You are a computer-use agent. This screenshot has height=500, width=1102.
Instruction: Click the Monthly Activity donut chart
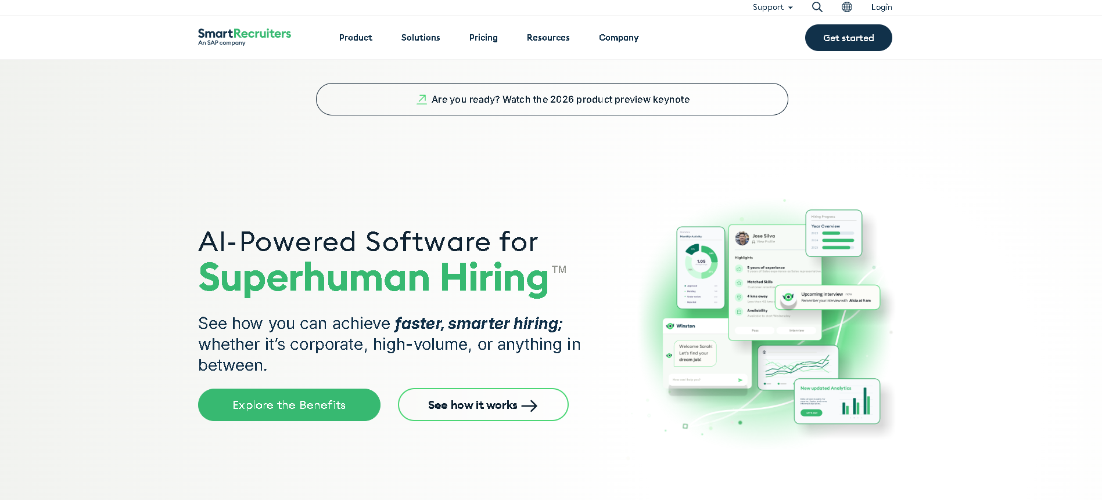coord(701,262)
